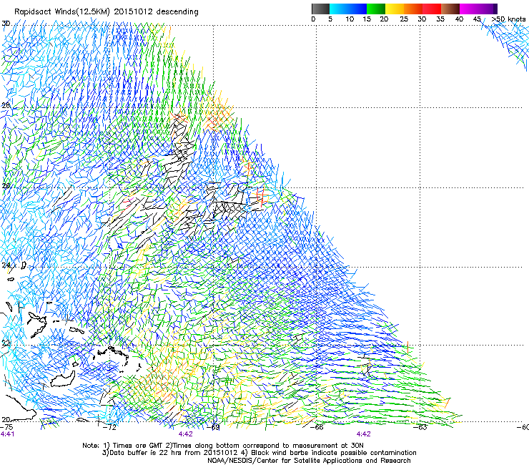Choose the orange 25–30 knots legend segment
This screenshot has width=529, height=465.
click(x=413, y=9)
